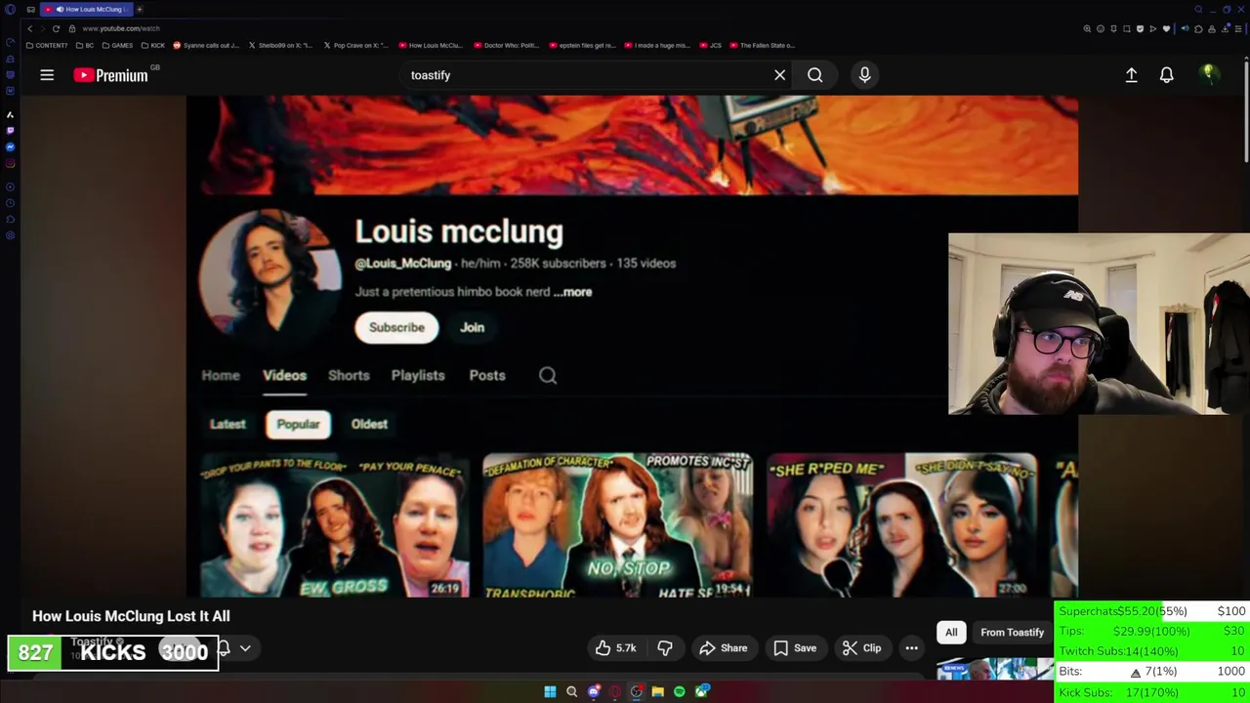Image resolution: width=1250 pixels, height=703 pixels.
Task: Open the YouTube upload/create icon
Action: coord(1131,75)
